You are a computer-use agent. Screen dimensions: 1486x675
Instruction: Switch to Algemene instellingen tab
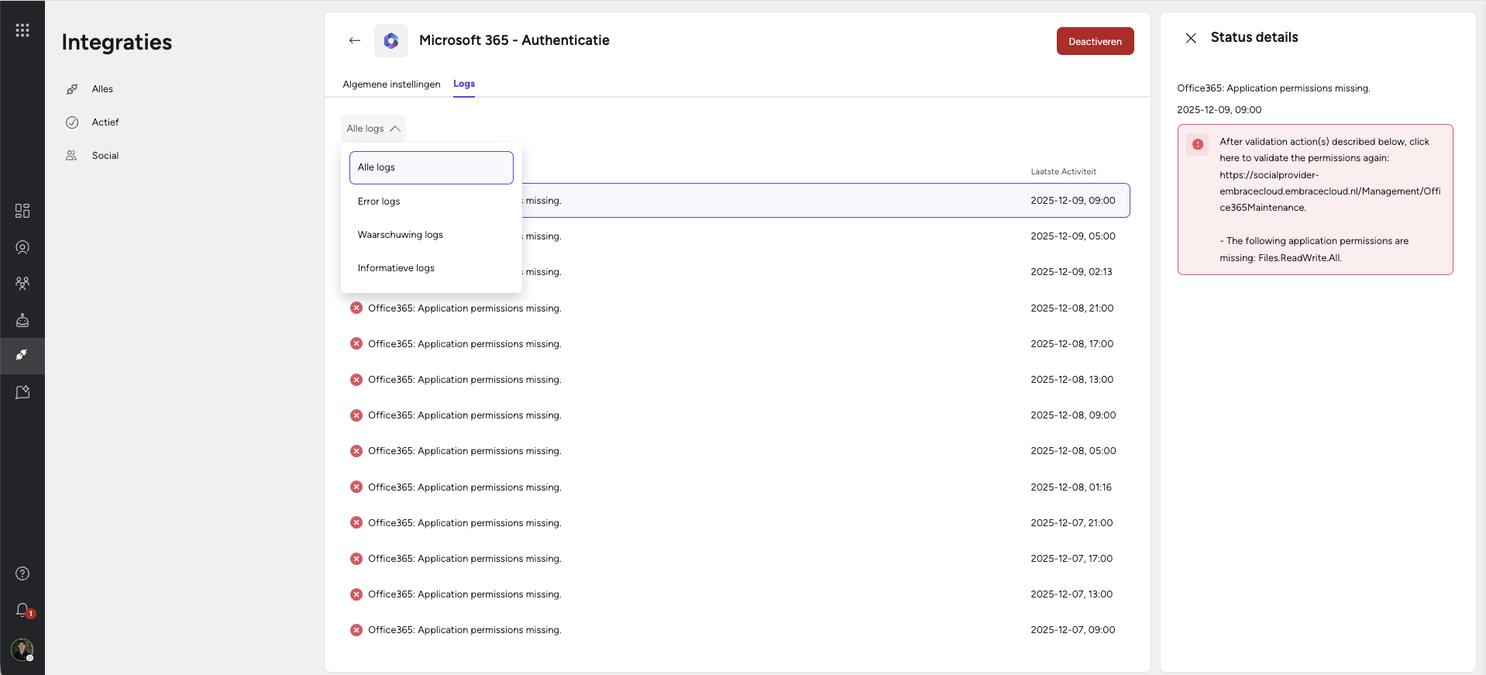(x=391, y=84)
